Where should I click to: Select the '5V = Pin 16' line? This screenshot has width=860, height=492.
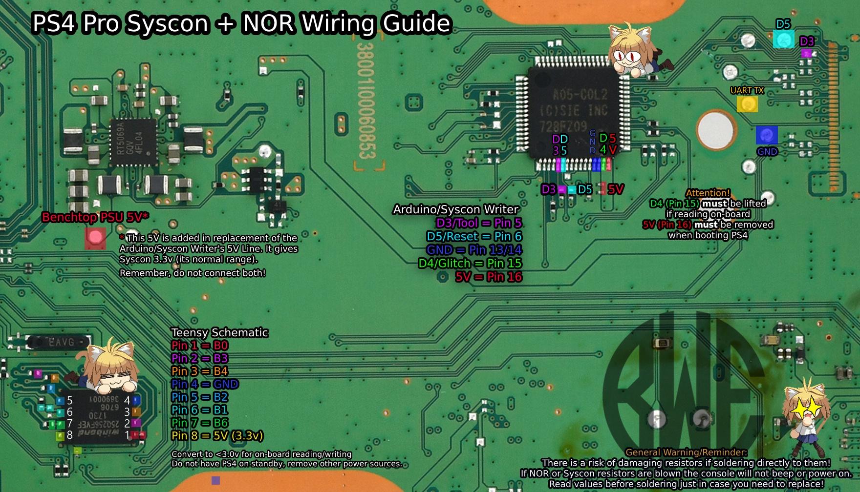pos(489,277)
